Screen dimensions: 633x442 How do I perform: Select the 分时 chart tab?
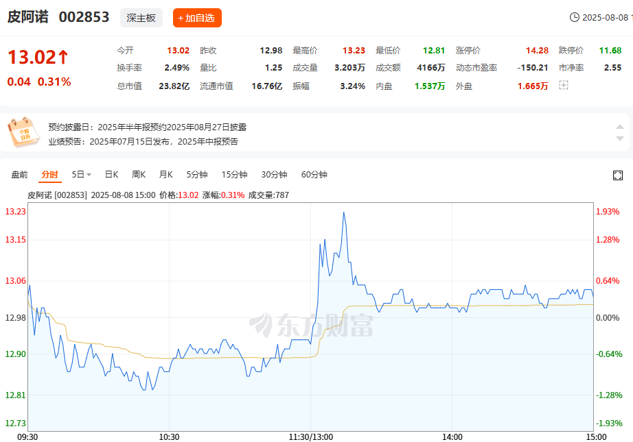pyautogui.click(x=49, y=175)
